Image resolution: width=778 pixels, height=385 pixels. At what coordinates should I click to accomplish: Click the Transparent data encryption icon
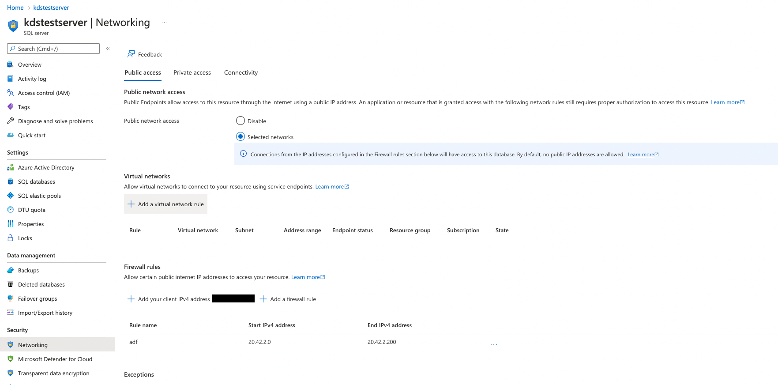click(x=10, y=373)
